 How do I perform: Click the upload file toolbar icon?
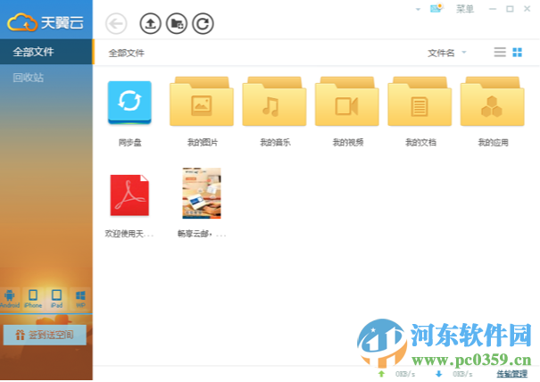pos(150,24)
